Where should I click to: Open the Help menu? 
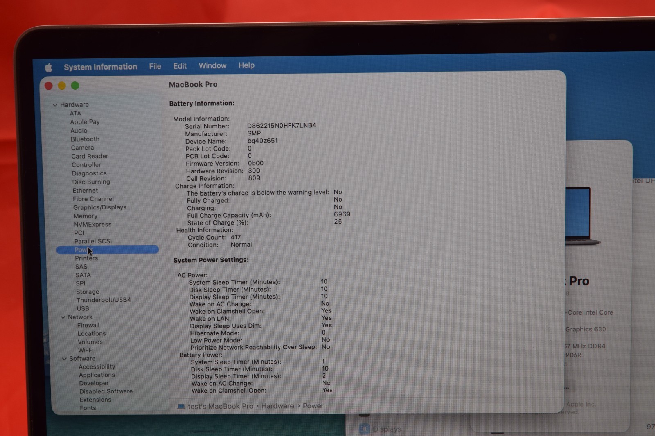tap(246, 65)
